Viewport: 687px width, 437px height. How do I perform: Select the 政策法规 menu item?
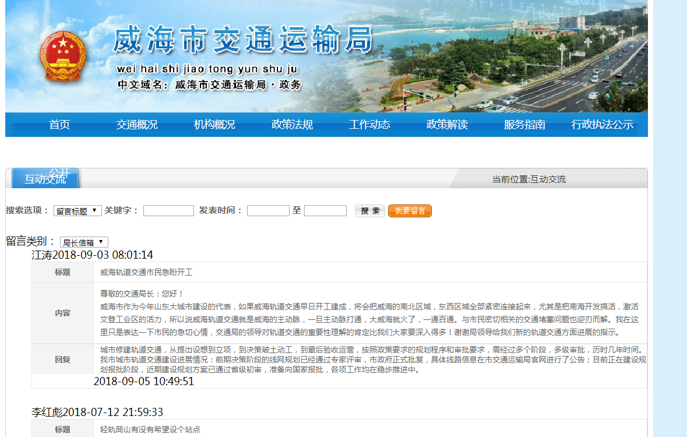[292, 125]
